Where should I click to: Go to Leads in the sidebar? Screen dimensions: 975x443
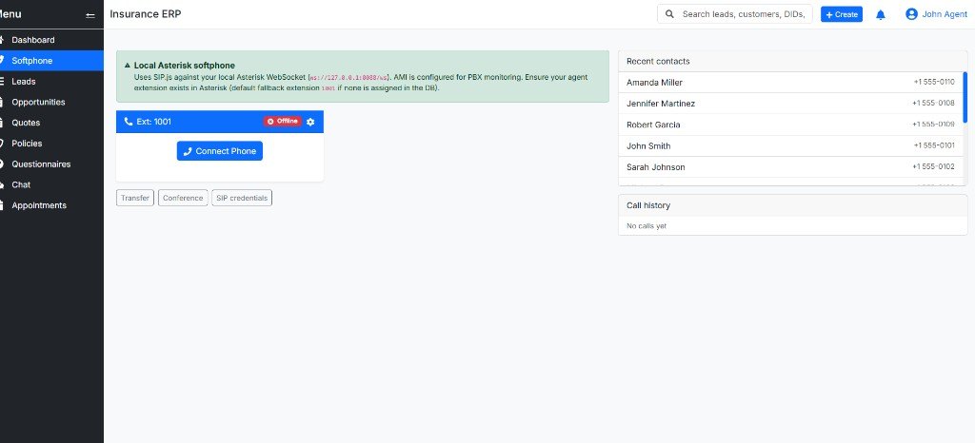click(51, 81)
